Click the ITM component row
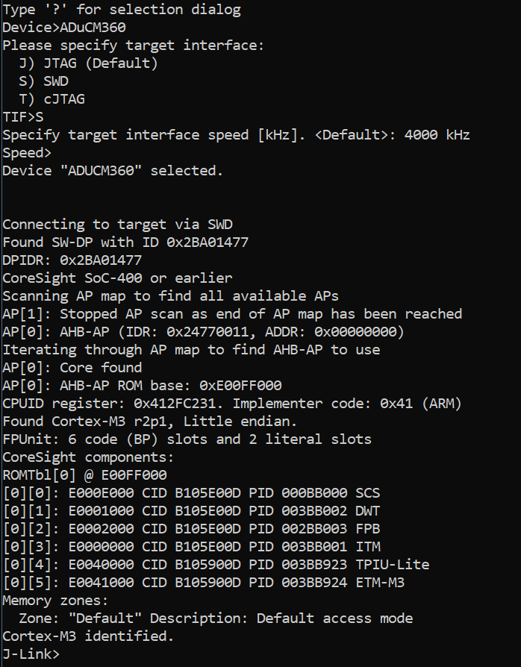 [191, 547]
